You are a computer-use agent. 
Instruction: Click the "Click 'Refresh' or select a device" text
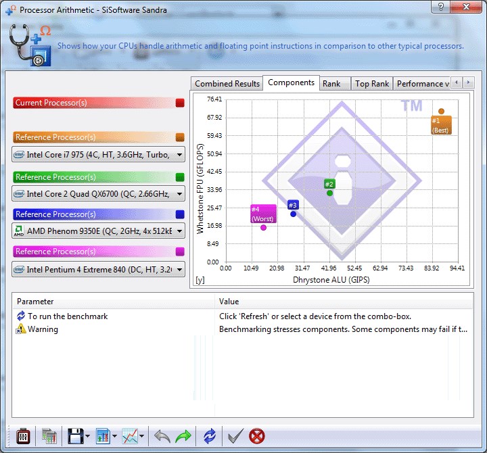[315, 316]
